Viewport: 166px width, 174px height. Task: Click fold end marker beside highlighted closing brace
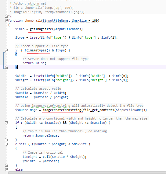click(6, 67)
